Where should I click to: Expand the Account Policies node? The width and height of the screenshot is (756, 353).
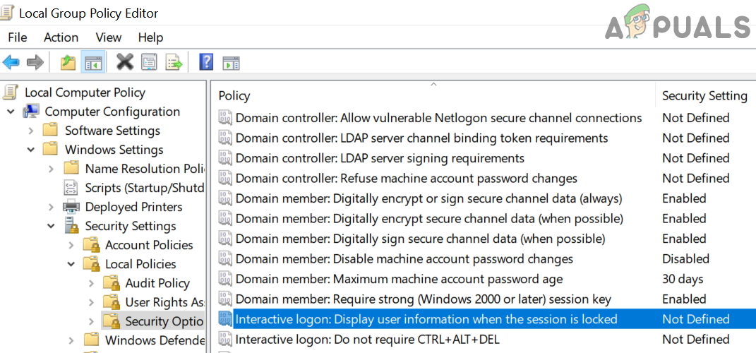tap(71, 245)
